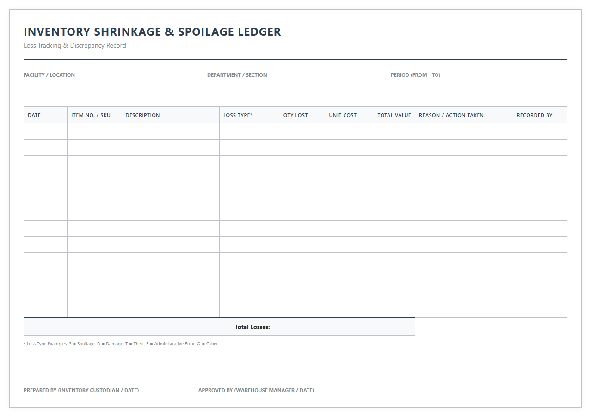Select the Approved By signature line
The height and width of the screenshot is (417, 591).
[x=274, y=383]
